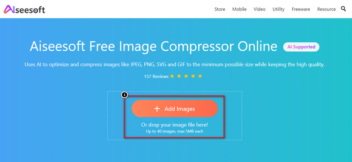Open the Utility menu
352x162 pixels.
click(x=279, y=9)
